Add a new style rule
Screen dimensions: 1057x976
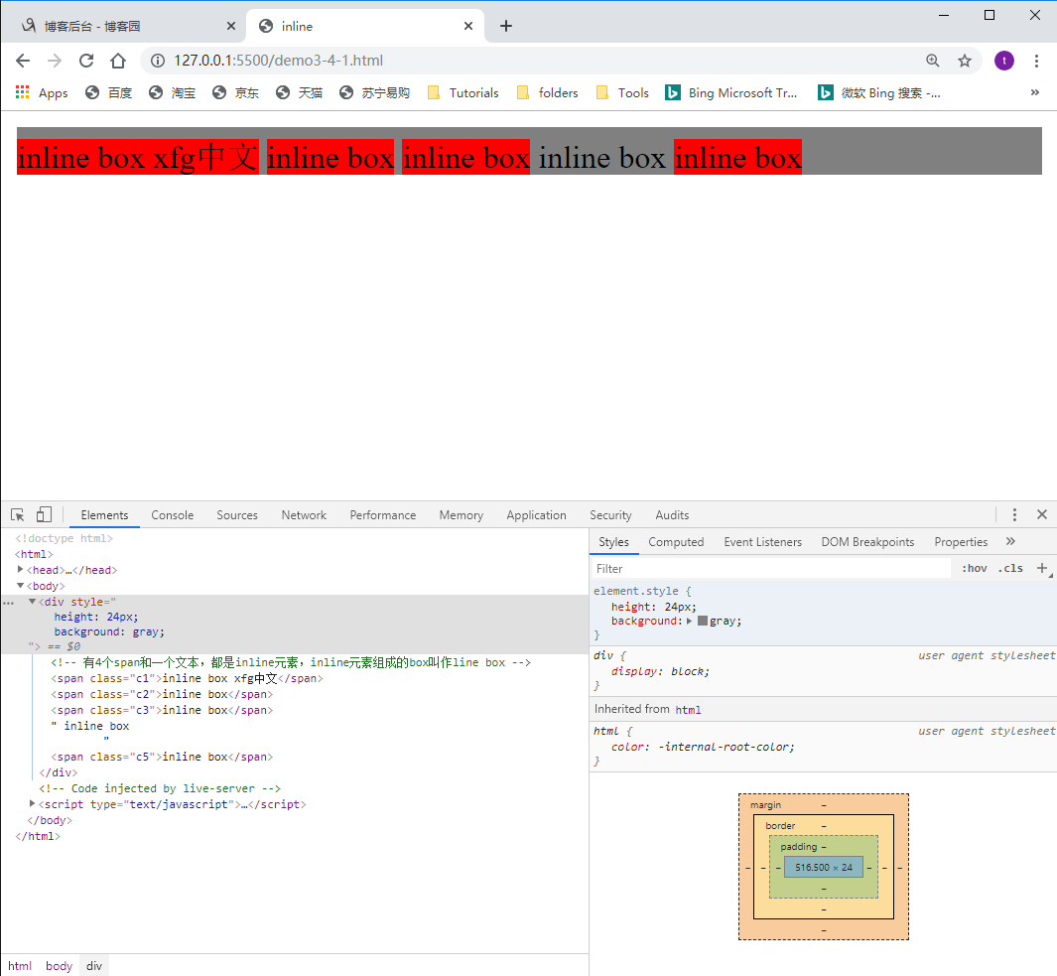1042,569
